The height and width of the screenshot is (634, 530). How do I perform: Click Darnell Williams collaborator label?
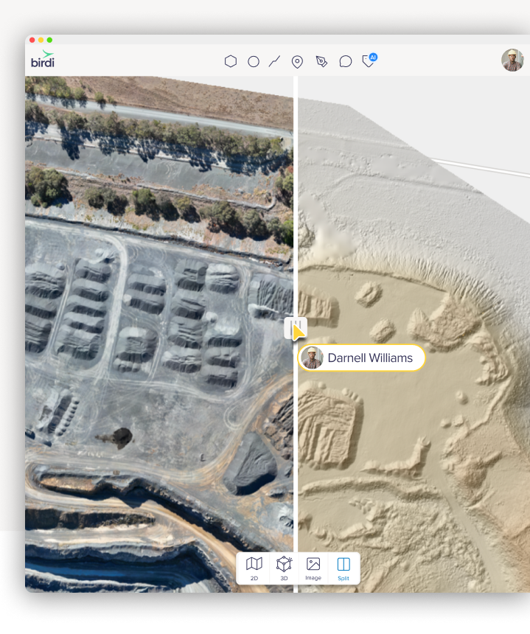[362, 358]
